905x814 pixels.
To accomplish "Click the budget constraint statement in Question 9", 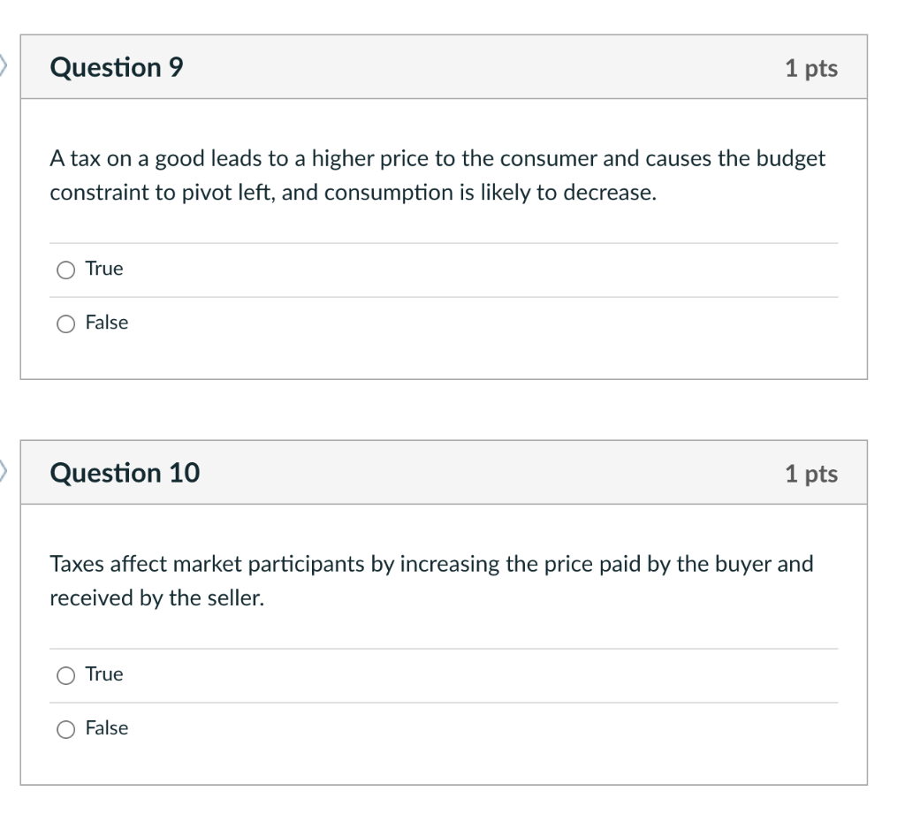I will [x=437, y=176].
